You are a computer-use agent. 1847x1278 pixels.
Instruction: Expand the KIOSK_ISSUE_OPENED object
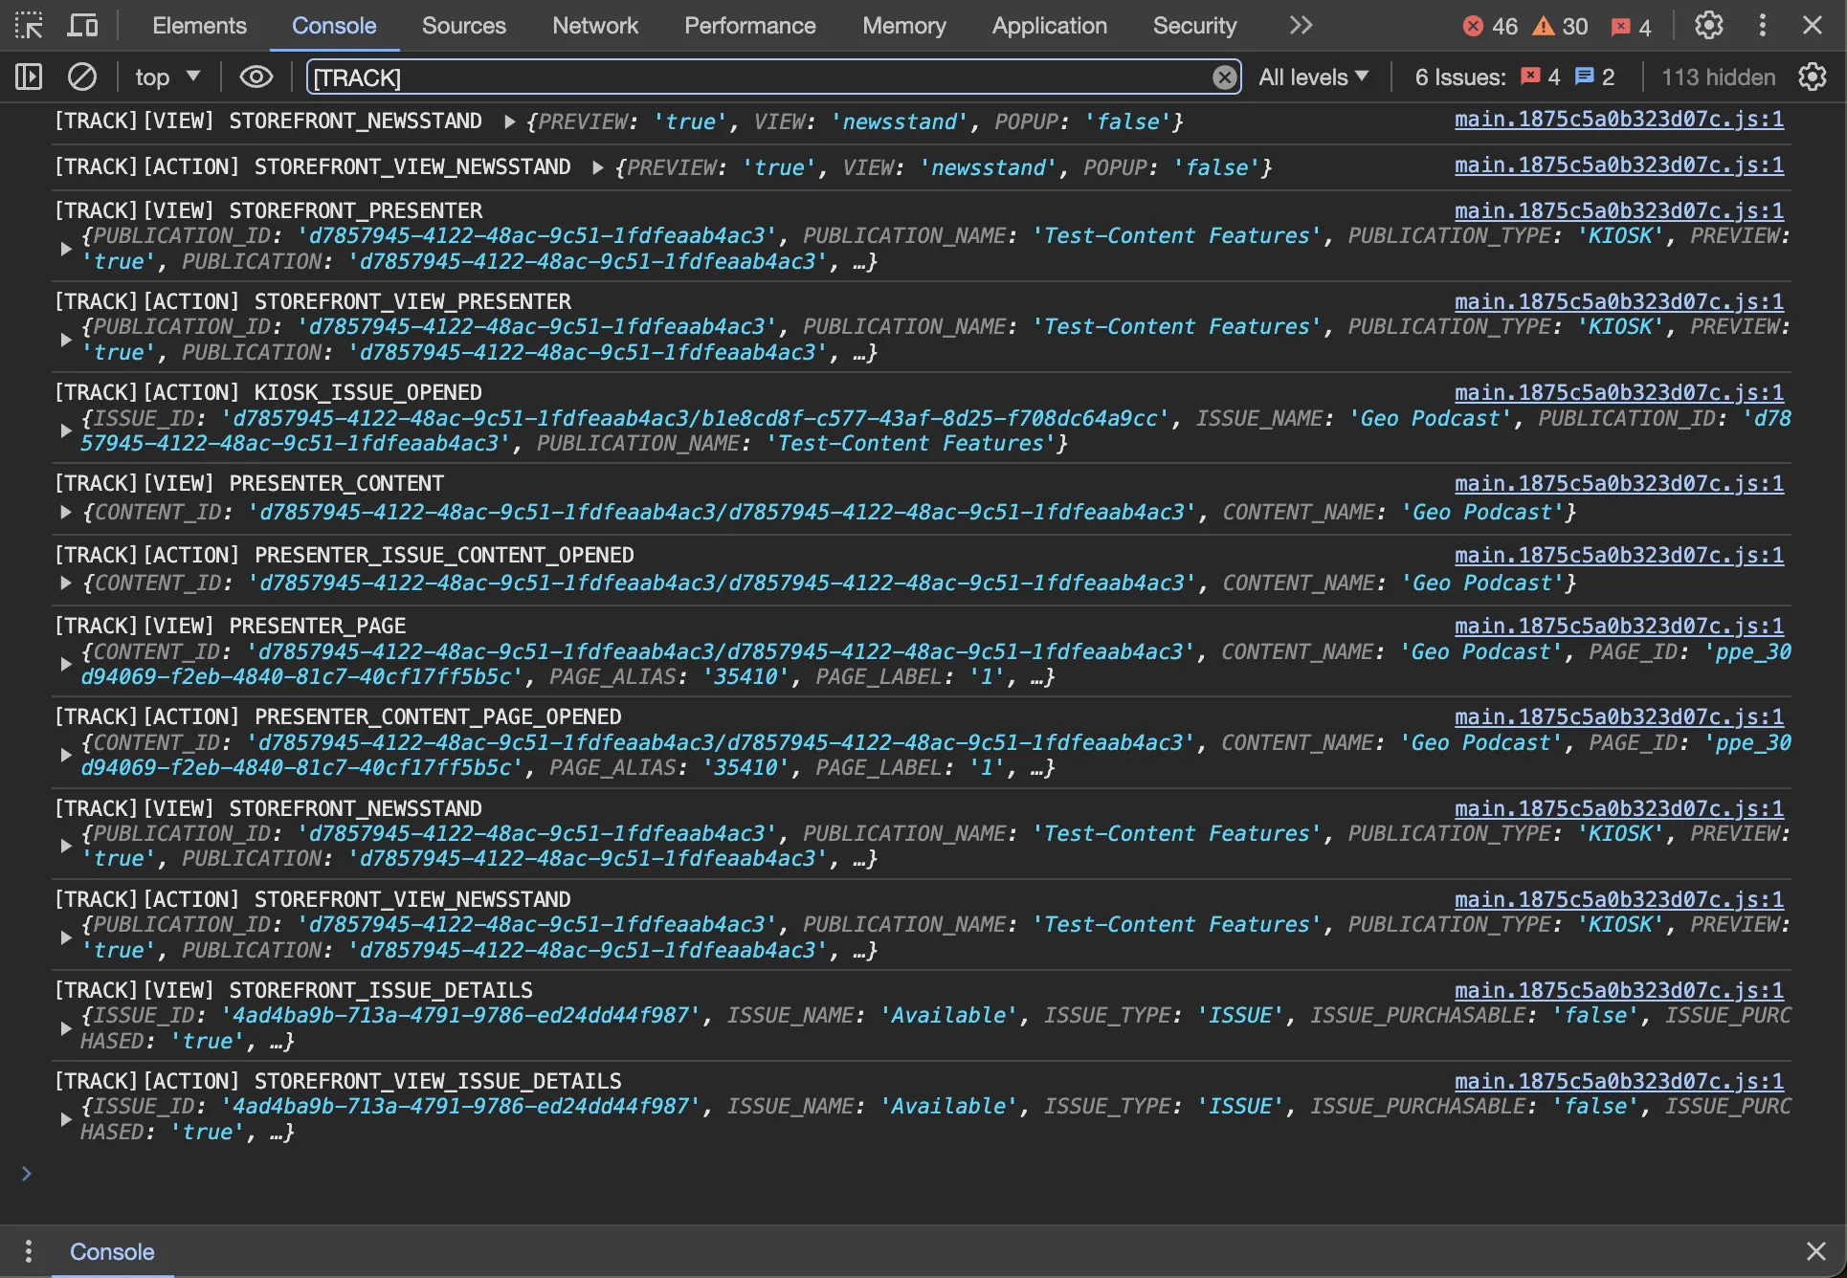click(x=66, y=430)
